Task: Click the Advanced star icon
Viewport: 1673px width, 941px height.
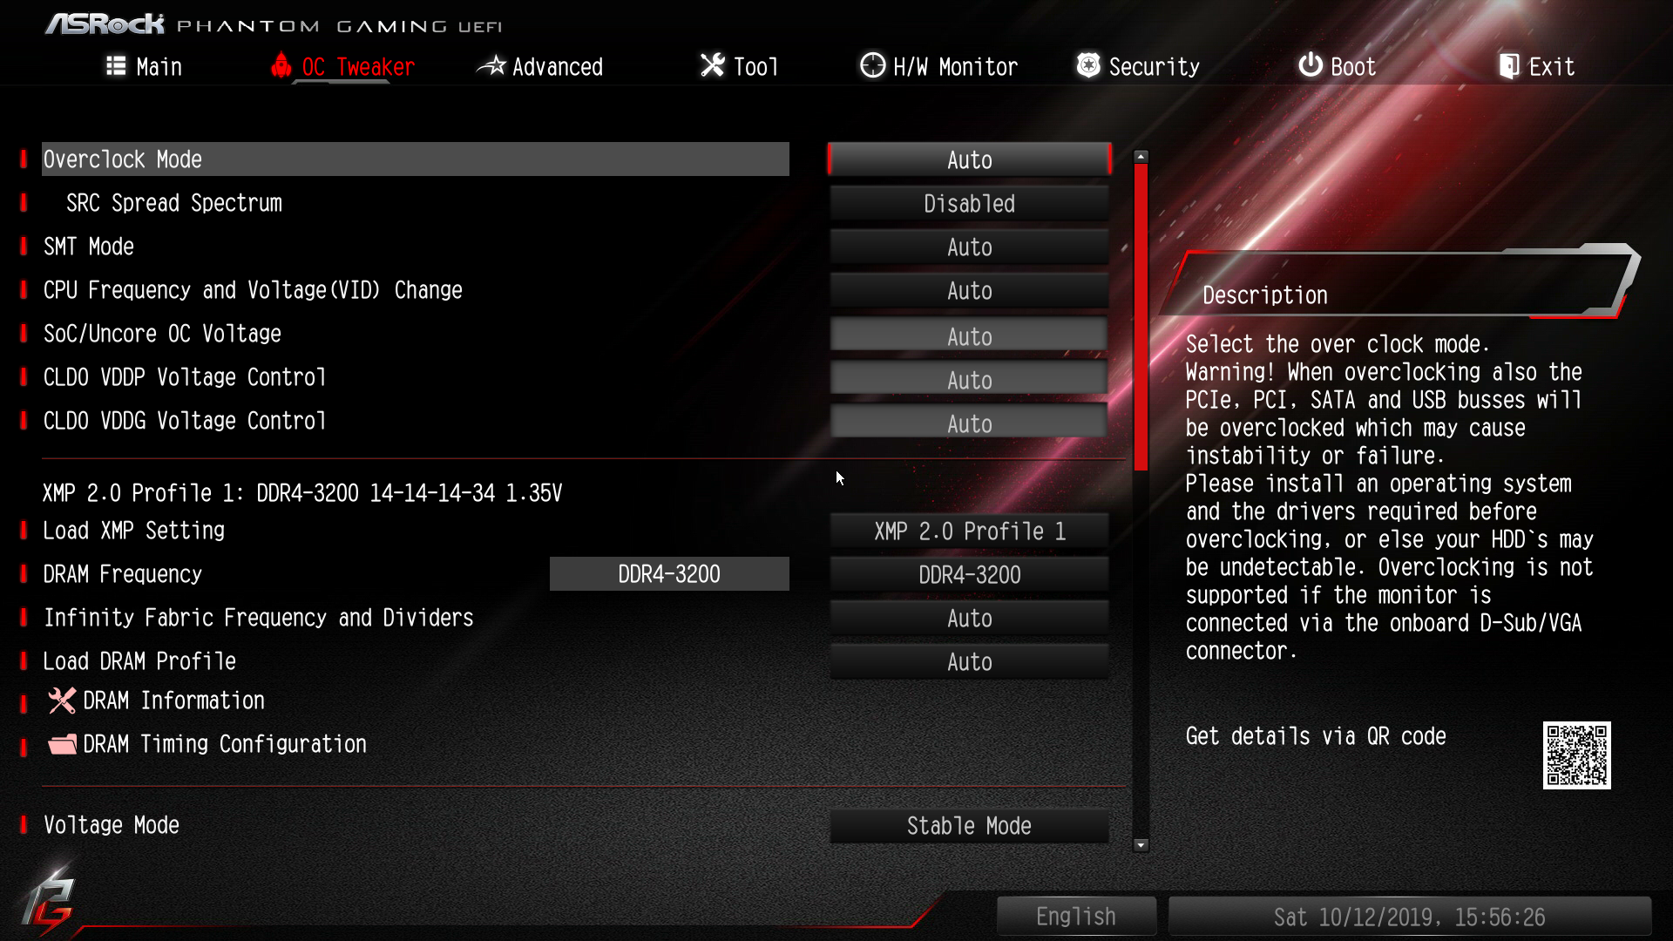Action: click(491, 65)
